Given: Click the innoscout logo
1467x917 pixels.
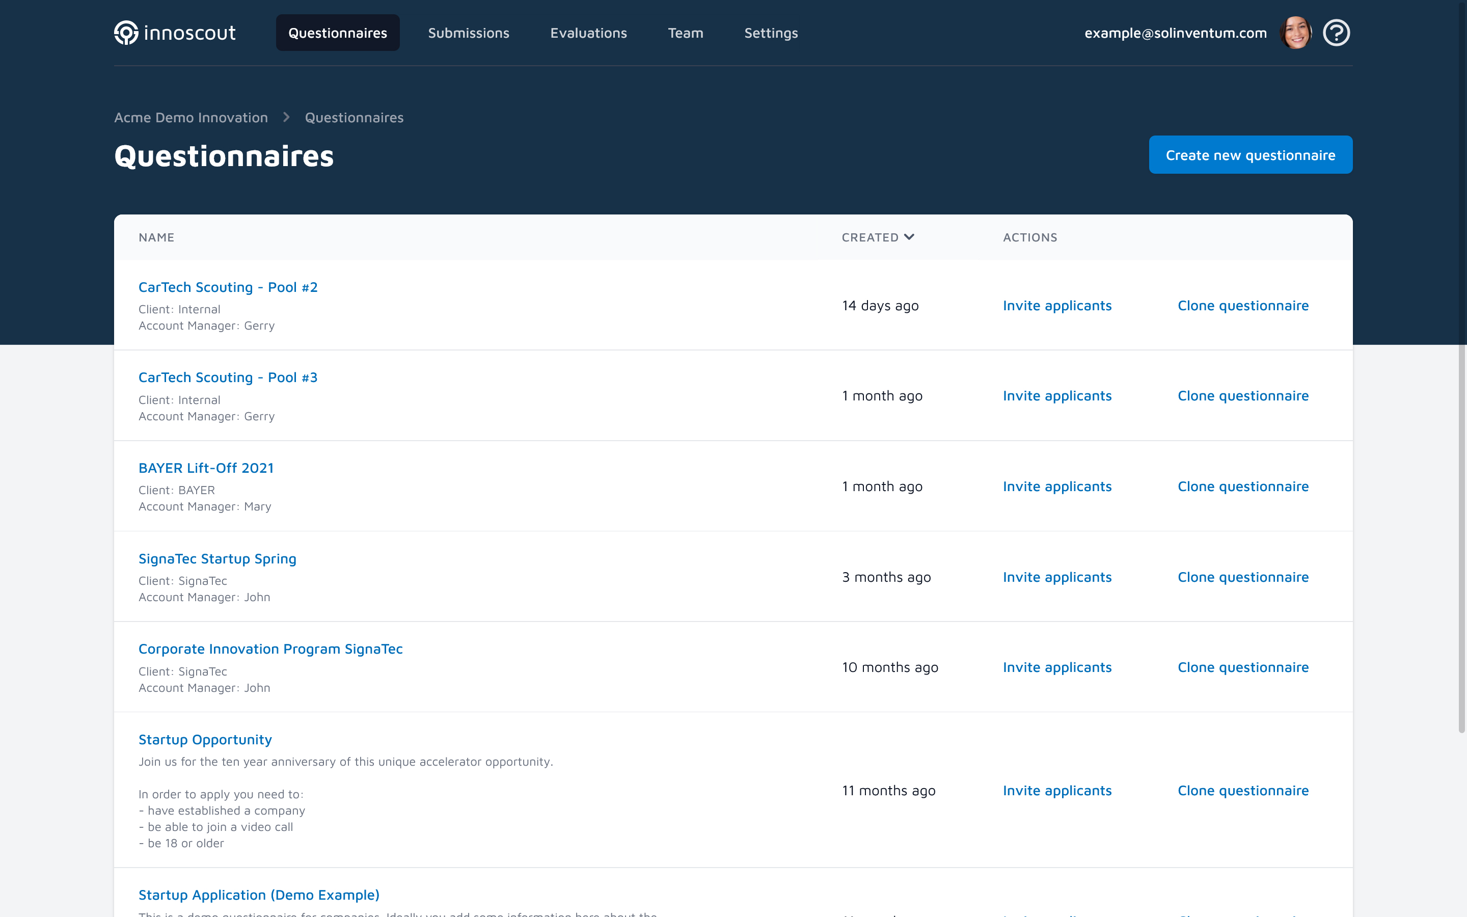Looking at the screenshot, I should (175, 32).
